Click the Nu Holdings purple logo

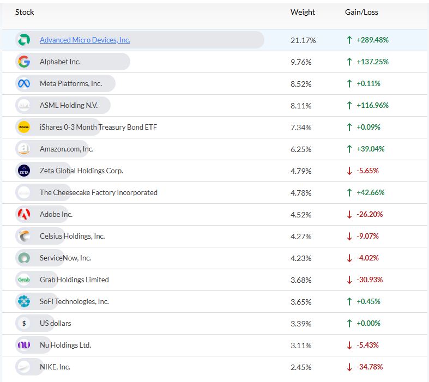(24, 345)
